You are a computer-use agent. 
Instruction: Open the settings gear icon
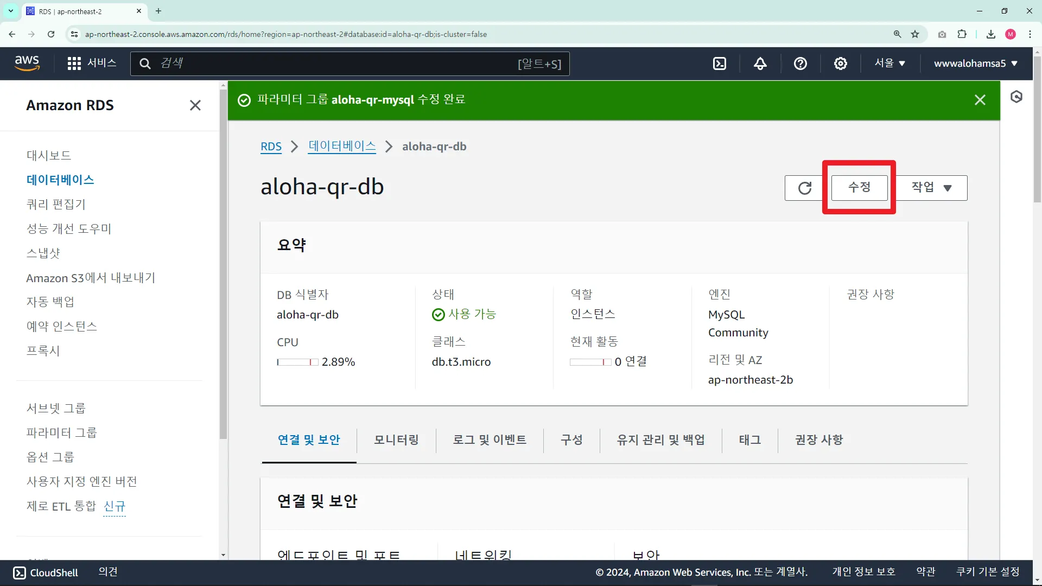pyautogui.click(x=840, y=63)
